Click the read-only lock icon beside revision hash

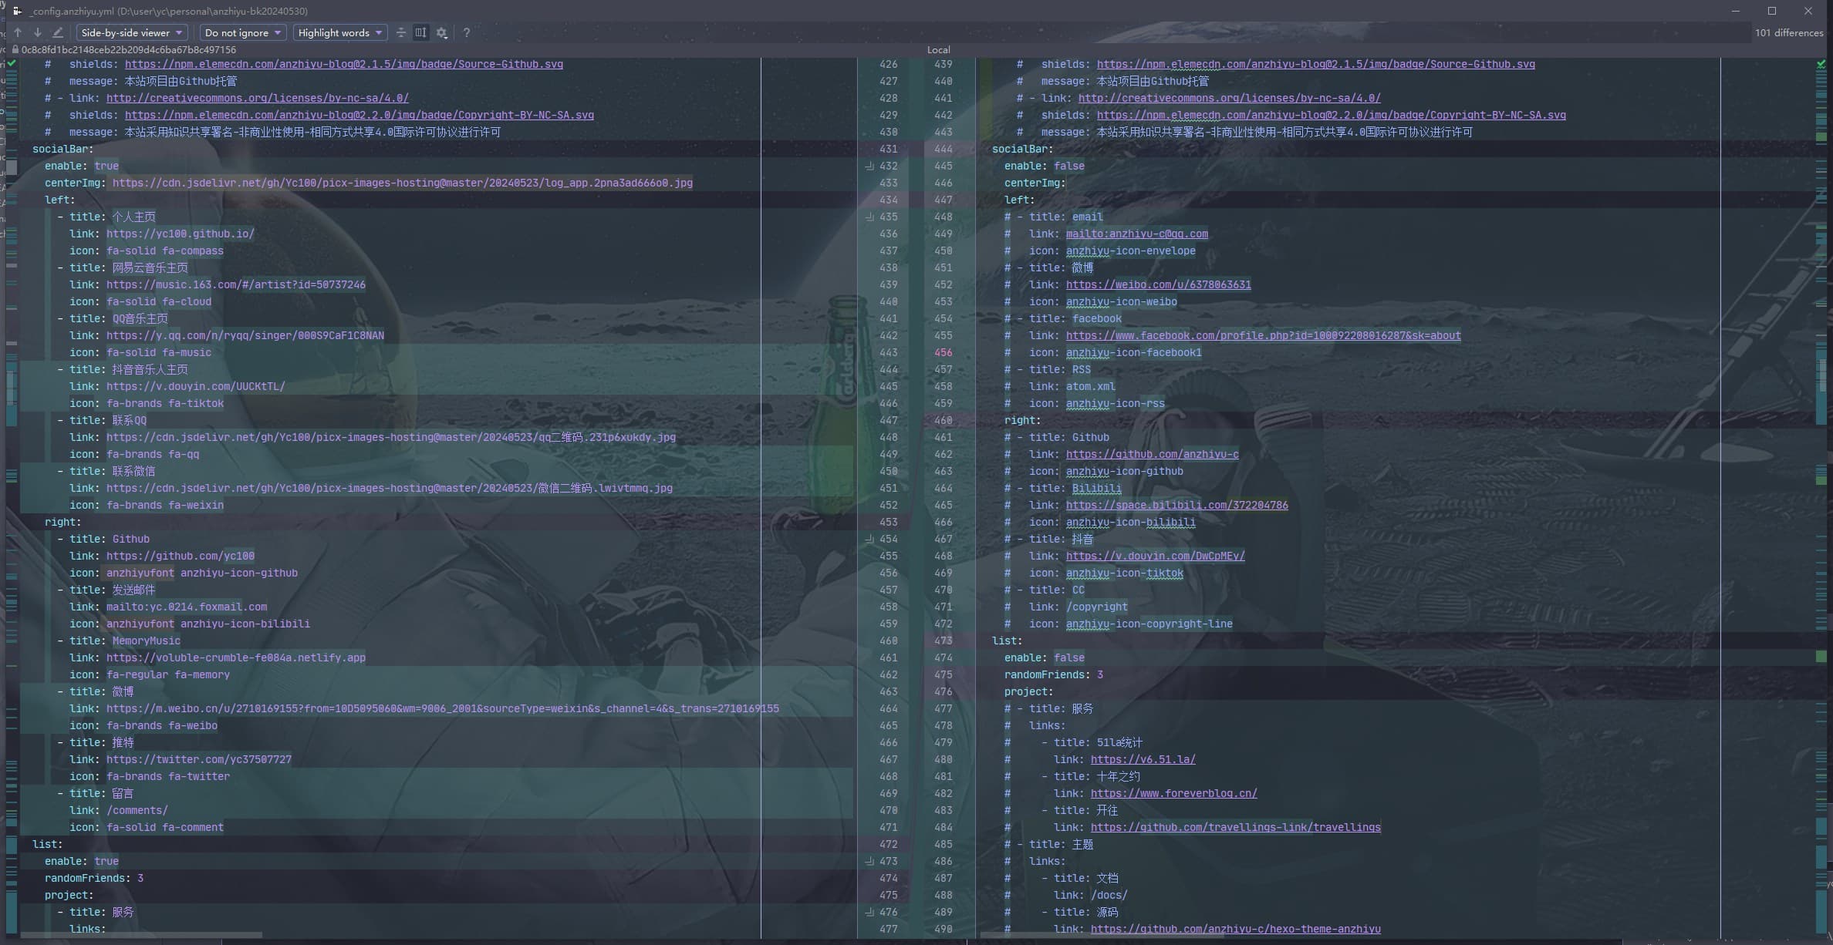pyautogui.click(x=15, y=49)
